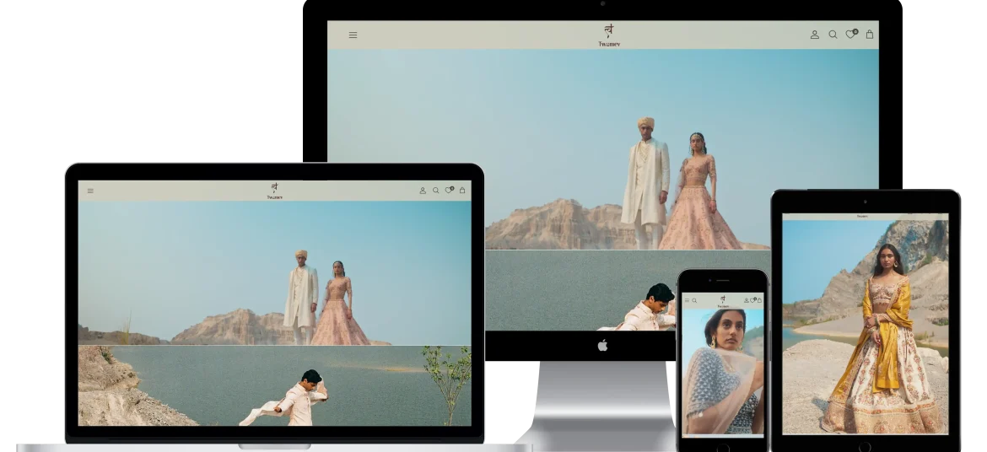Screen dimensions: 987x452
Task: Tap the search icon on the phone screen
Action: click(x=694, y=300)
